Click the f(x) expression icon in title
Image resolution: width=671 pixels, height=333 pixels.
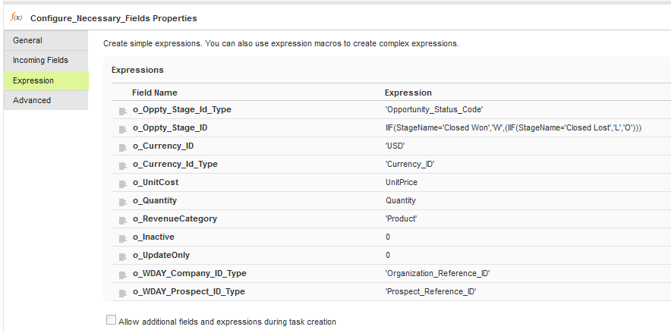pyautogui.click(x=16, y=17)
